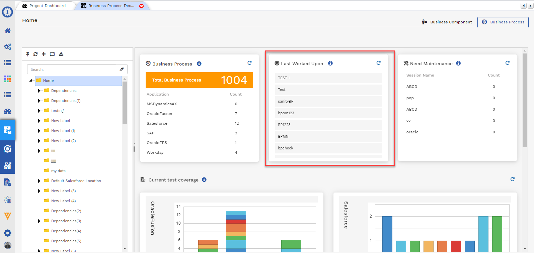Select the Dependencies(5) folder

(x=66, y=241)
